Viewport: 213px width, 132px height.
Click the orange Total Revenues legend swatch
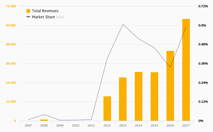pyautogui.click(x=28, y=11)
